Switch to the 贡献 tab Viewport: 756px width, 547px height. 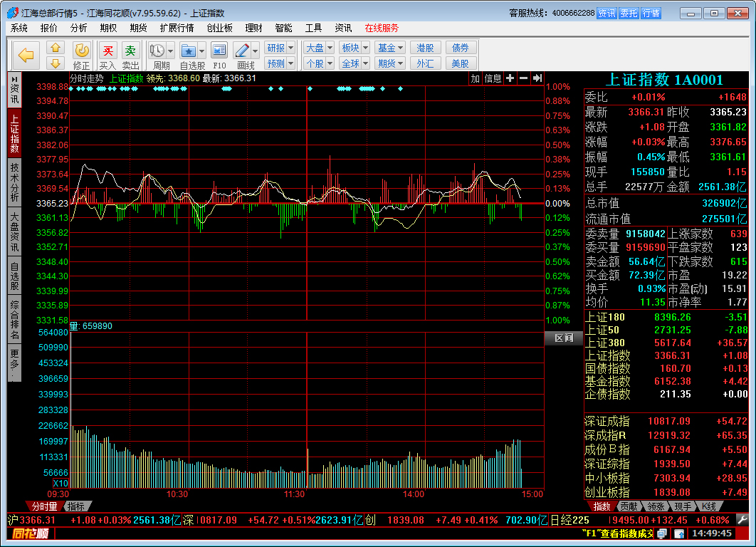point(629,506)
